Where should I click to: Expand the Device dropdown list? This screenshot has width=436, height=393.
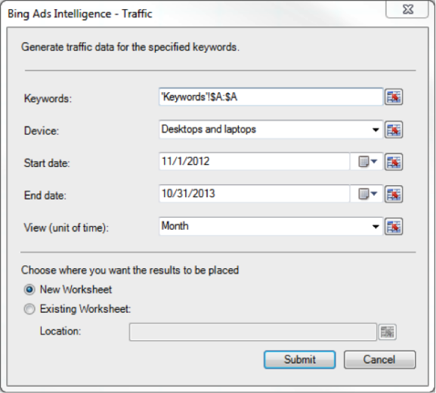376,129
